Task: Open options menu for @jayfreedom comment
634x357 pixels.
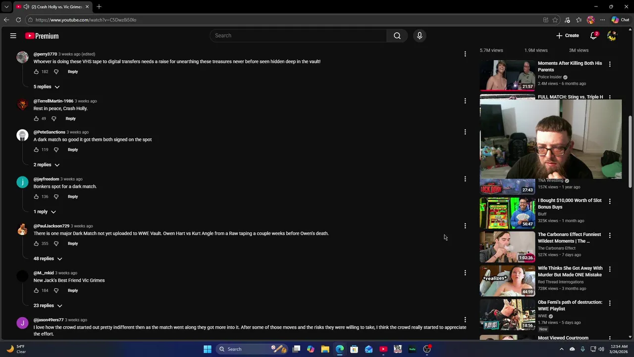Action: (x=465, y=179)
